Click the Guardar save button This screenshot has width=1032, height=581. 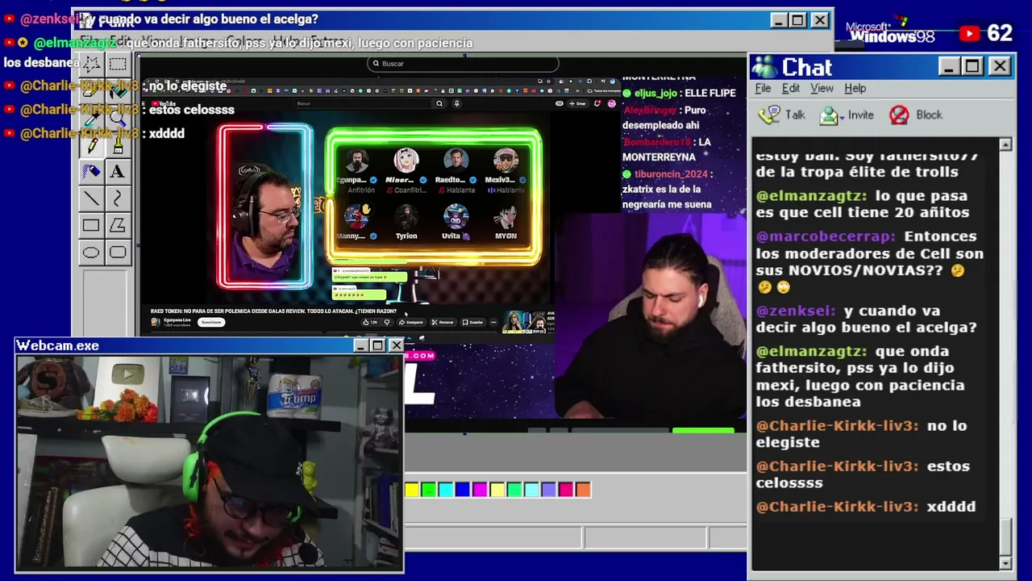[x=473, y=322]
